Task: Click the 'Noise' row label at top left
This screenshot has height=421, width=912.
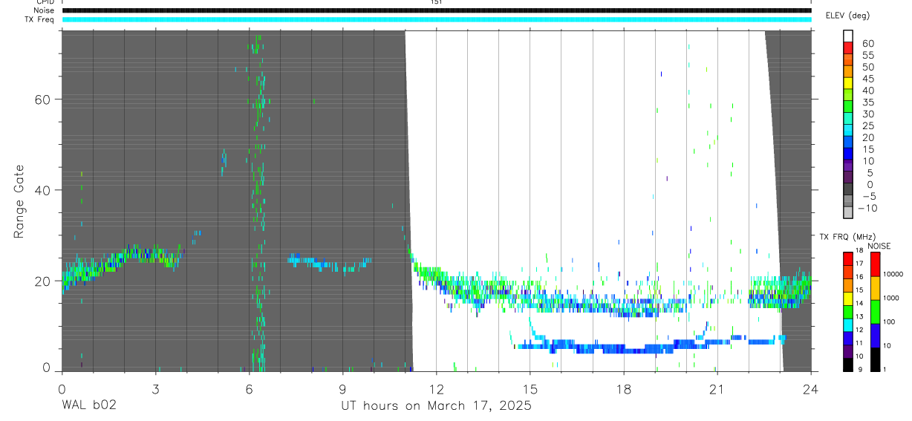Action: 44,10
